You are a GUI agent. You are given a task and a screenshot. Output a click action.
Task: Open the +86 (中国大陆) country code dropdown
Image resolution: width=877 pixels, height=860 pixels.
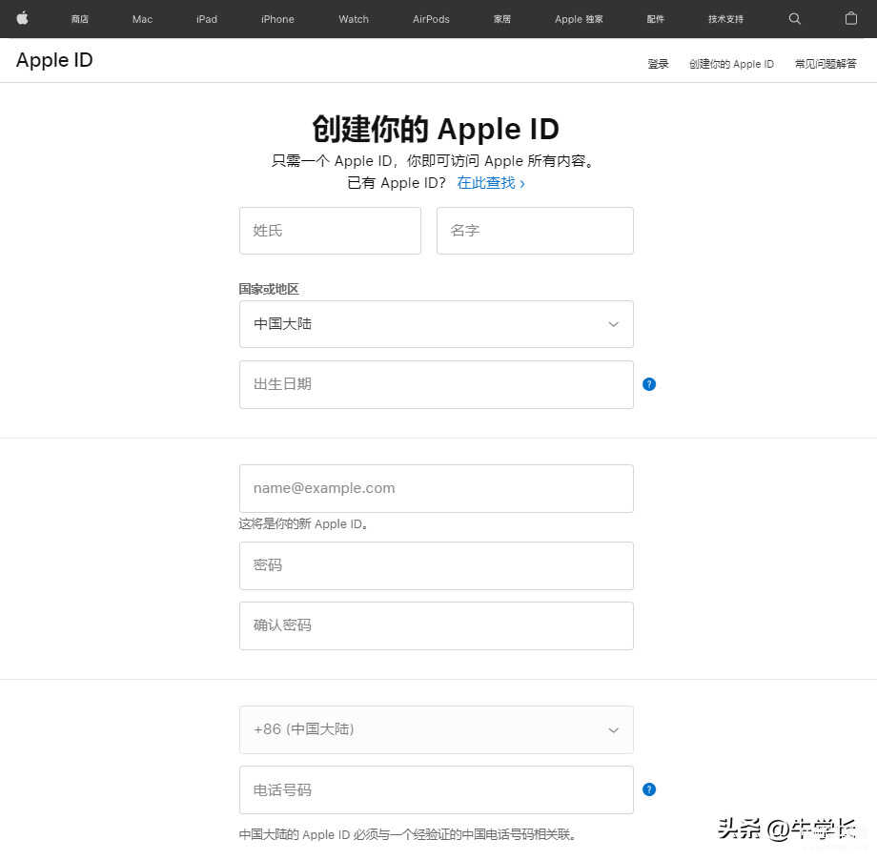tap(436, 729)
